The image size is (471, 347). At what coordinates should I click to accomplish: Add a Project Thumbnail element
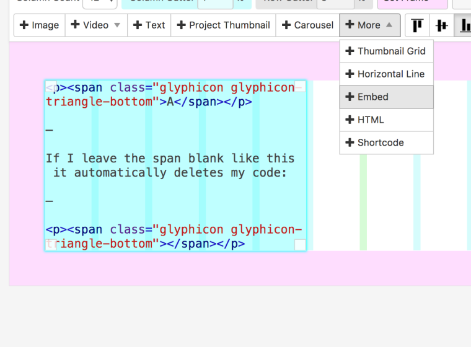tap(223, 25)
